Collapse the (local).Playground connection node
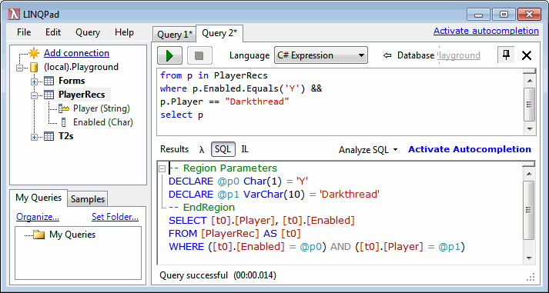 click(x=19, y=68)
